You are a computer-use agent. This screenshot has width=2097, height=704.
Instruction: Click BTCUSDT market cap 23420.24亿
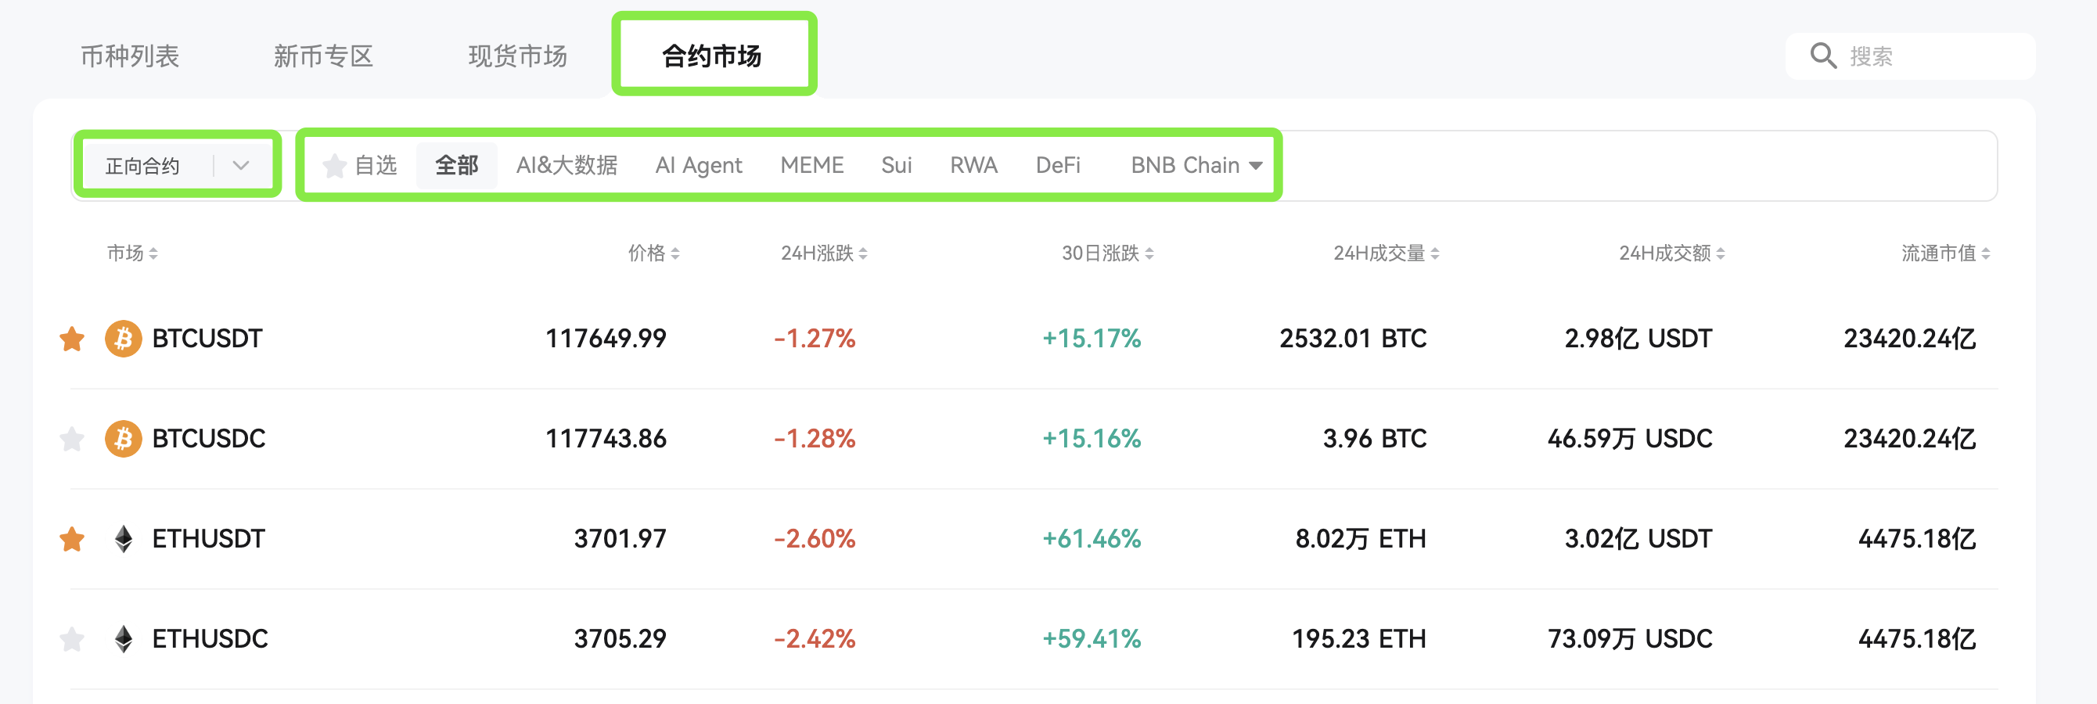tap(1909, 339)
